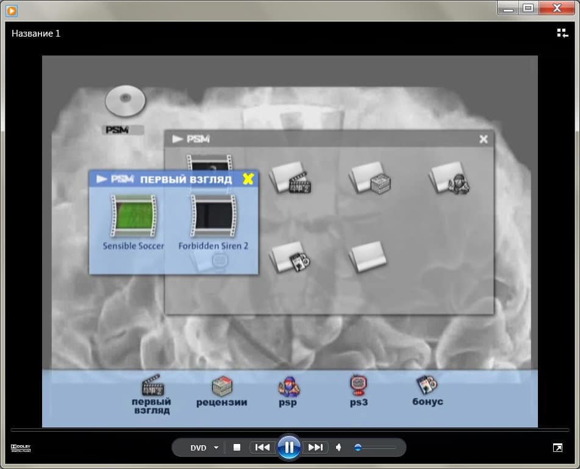580x469 pixels.
Task: Click the Forbidden Siren 2 text label
Action: point(213,246)
